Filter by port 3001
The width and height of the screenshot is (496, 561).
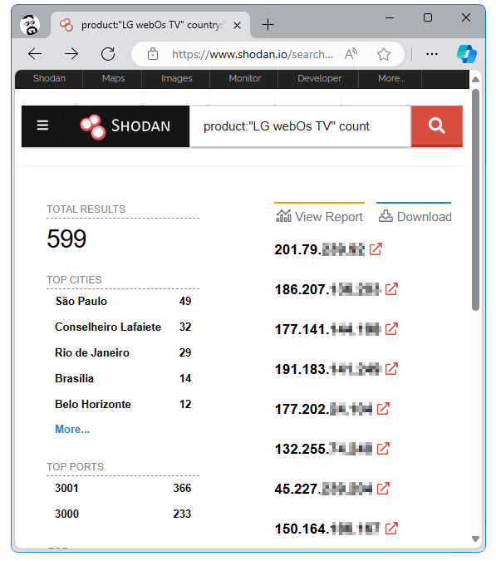click(66, 488)
